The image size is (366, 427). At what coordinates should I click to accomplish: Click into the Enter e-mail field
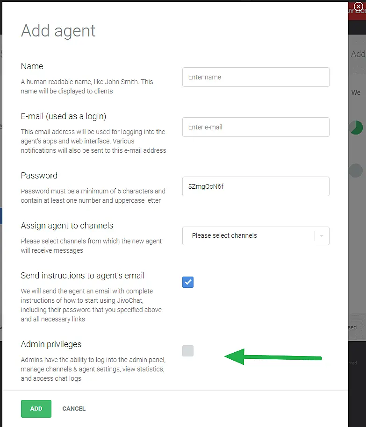click(x=256, y=127)
